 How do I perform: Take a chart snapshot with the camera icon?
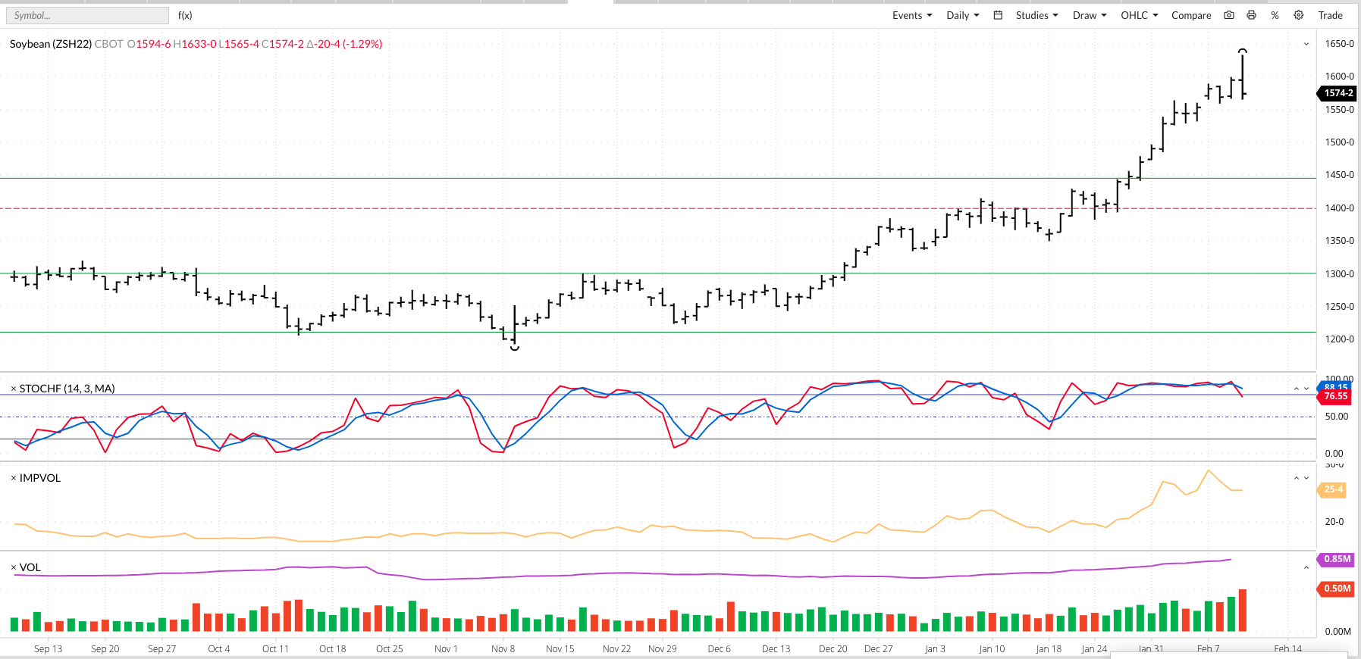pyautogui.click(x=1229, y=15)
